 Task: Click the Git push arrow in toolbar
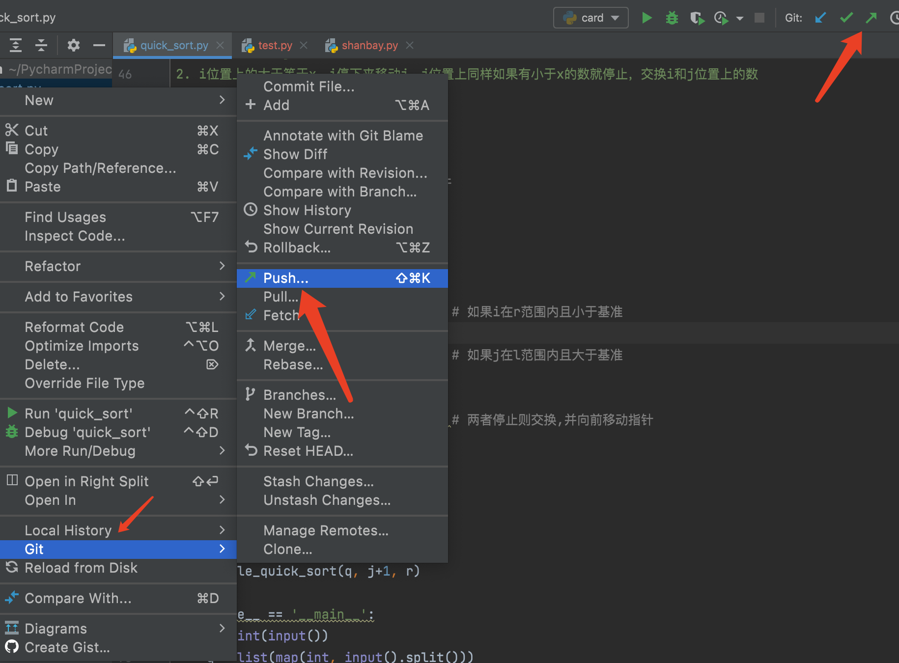point(871,18)
